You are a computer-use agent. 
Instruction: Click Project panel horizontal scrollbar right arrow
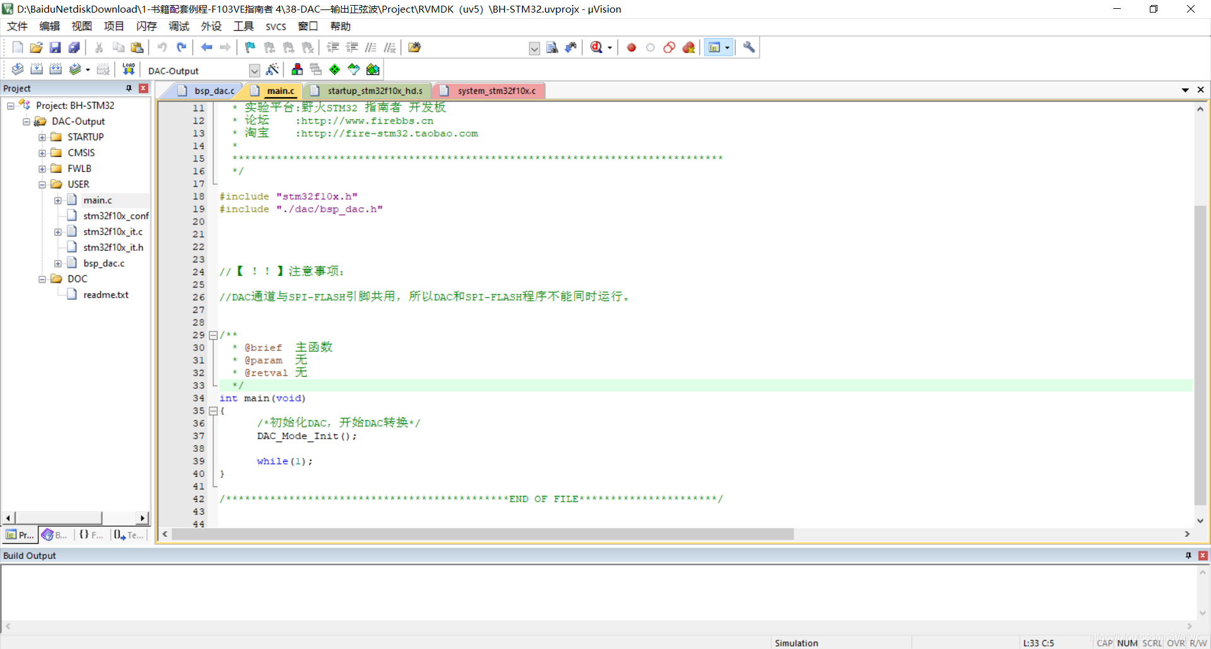[x=143, y=518]
